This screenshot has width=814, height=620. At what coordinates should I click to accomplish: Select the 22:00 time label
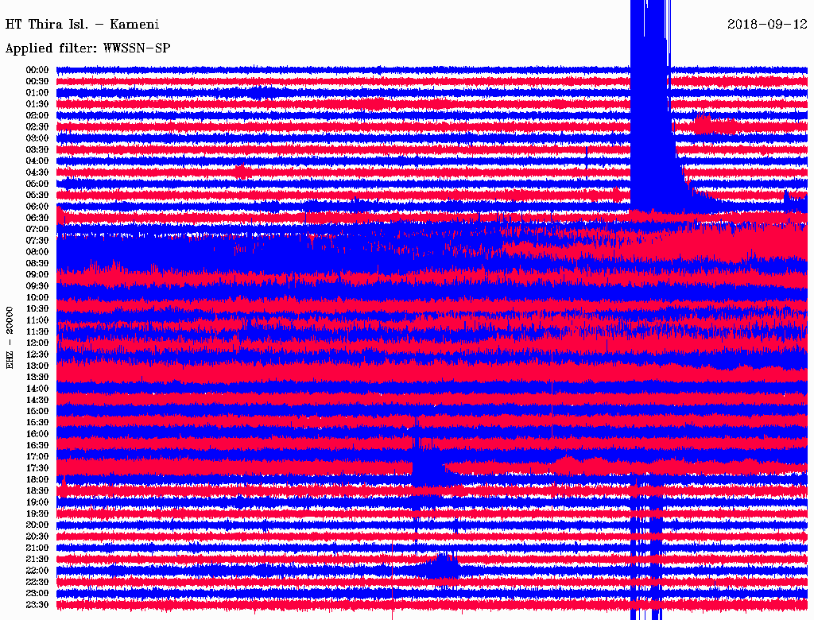(37, 571)
